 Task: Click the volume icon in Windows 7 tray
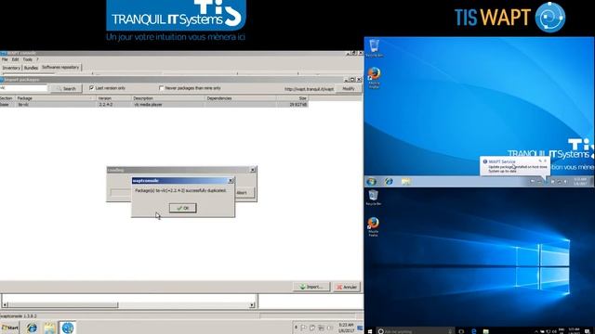[x=565, y=182]
